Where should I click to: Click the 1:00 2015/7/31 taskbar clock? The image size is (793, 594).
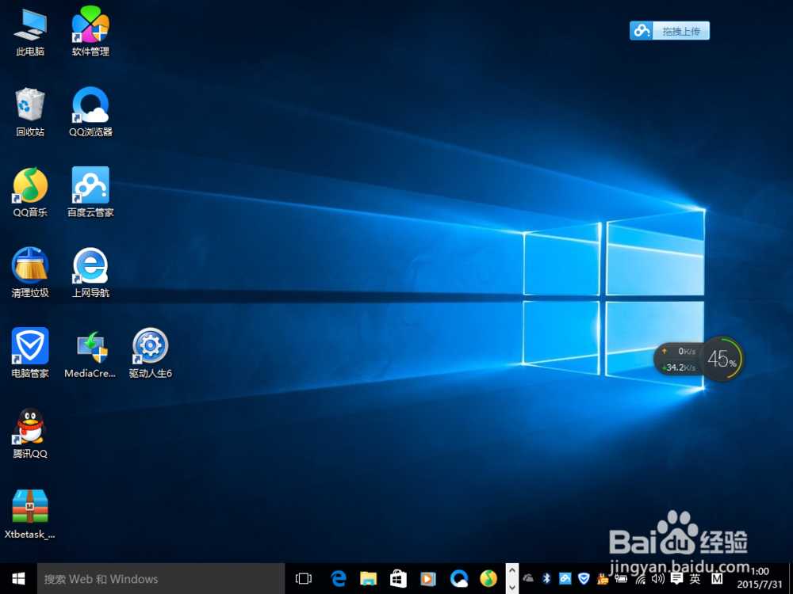(x=759, y=578)
